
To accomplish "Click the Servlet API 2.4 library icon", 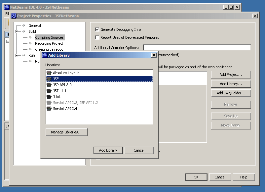I will pyautogui.click(x=49, y=109).
